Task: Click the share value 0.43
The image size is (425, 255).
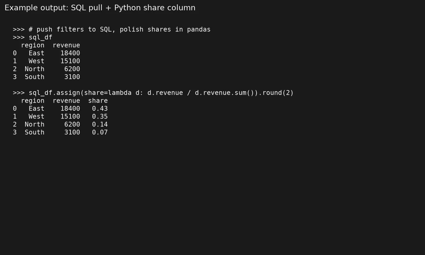Action: [100, 109]
